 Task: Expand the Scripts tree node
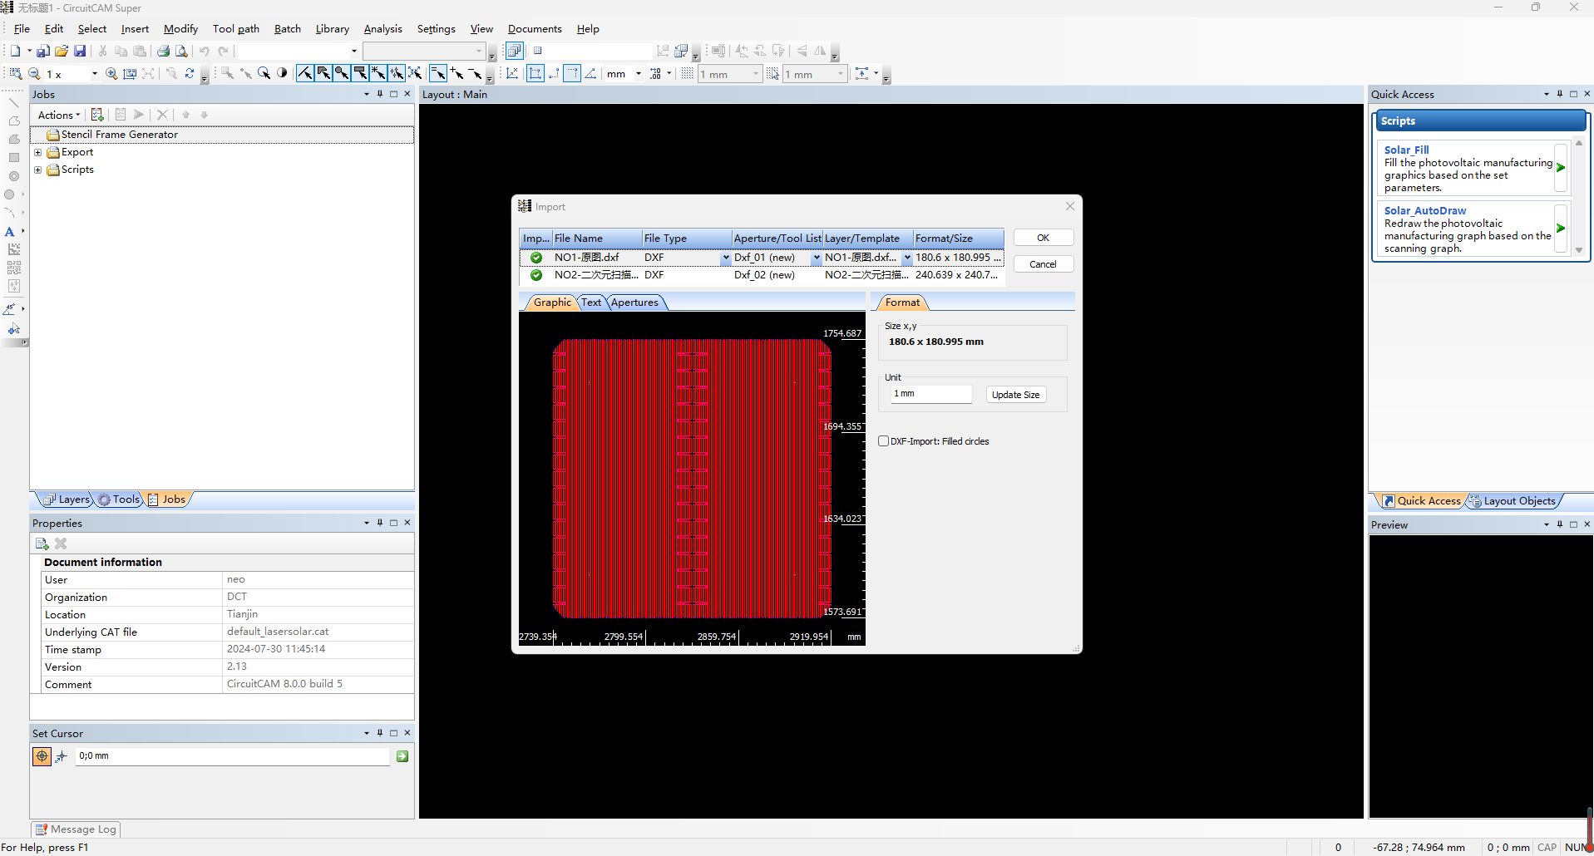point(37,170)
